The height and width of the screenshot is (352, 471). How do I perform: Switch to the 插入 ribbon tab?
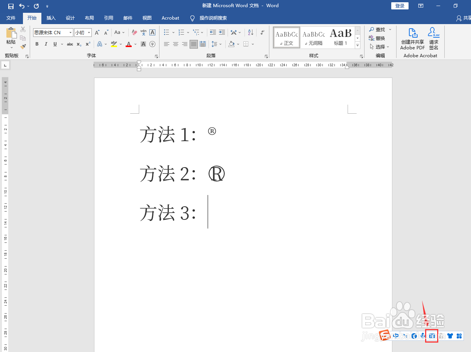click(x=51, y=18)
